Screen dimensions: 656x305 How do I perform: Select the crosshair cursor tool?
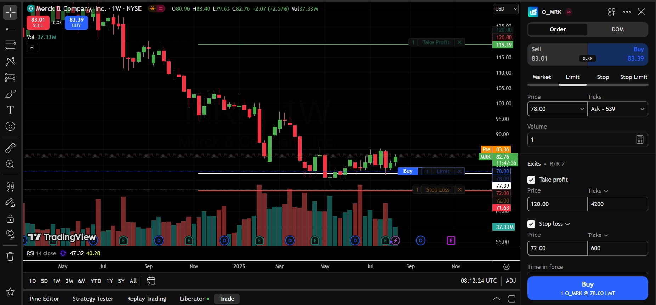(10, 12)
